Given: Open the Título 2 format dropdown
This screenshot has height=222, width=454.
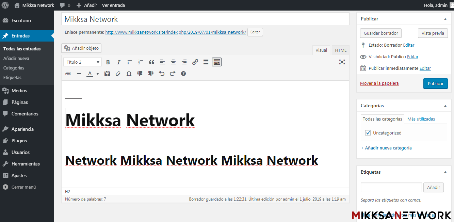Looking at the screenshot, I should click(x=82, y=62).
